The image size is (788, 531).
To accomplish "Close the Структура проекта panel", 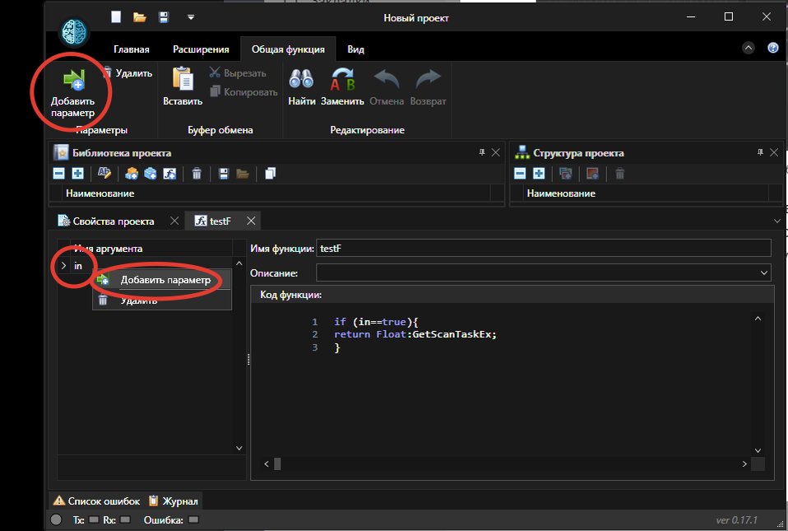I will (x=774, y=152).
